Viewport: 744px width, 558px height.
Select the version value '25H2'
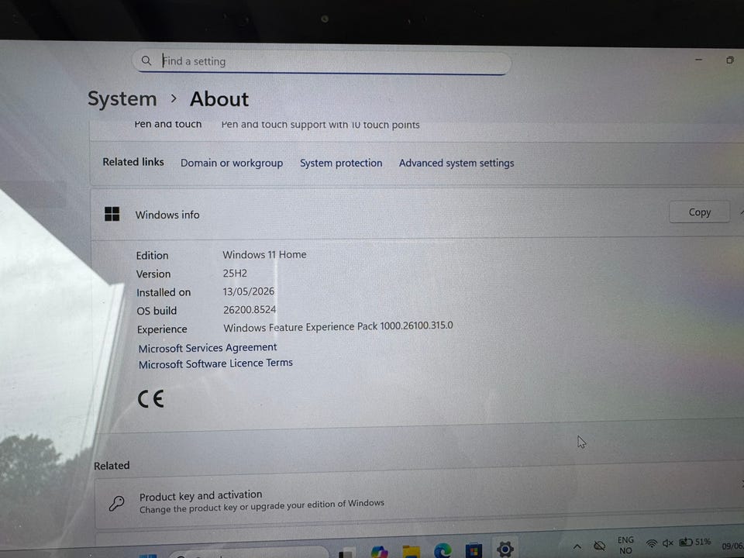pos(235,274)
